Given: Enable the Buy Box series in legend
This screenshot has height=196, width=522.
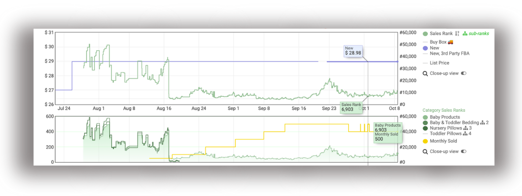Looking at the screenshot, I should tap(438, 42).
